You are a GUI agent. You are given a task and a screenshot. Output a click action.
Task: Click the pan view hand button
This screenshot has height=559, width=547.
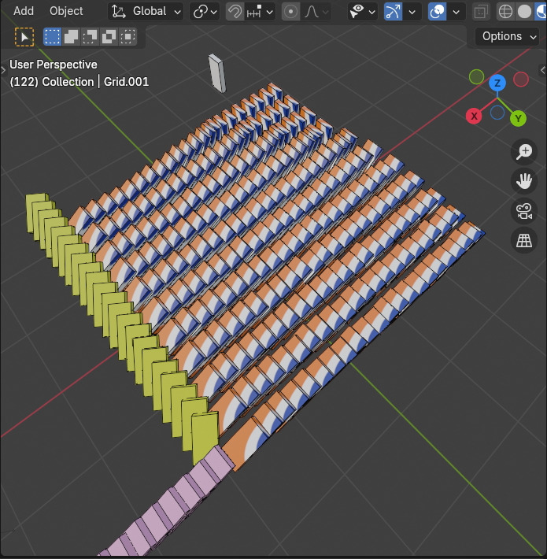[x=524, y=181]
